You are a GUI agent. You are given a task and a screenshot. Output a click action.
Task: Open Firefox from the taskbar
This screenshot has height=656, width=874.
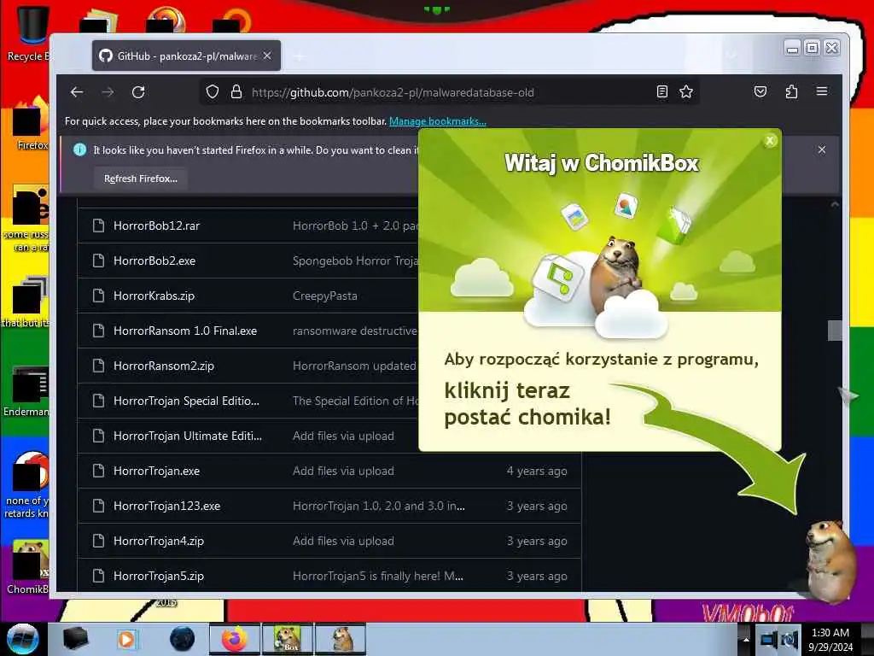coord(235,639)
